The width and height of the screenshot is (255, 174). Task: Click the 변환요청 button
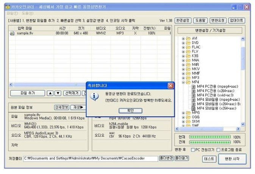(218, 20)
